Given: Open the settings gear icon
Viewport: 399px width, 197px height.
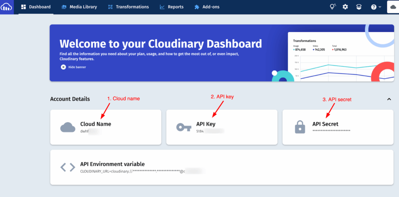Looking at the screenshot, I should [x=345, y=7].
